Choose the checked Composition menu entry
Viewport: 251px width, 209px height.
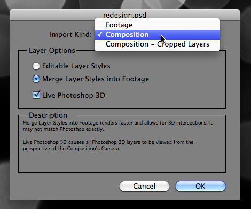click(x=157, y=35)
